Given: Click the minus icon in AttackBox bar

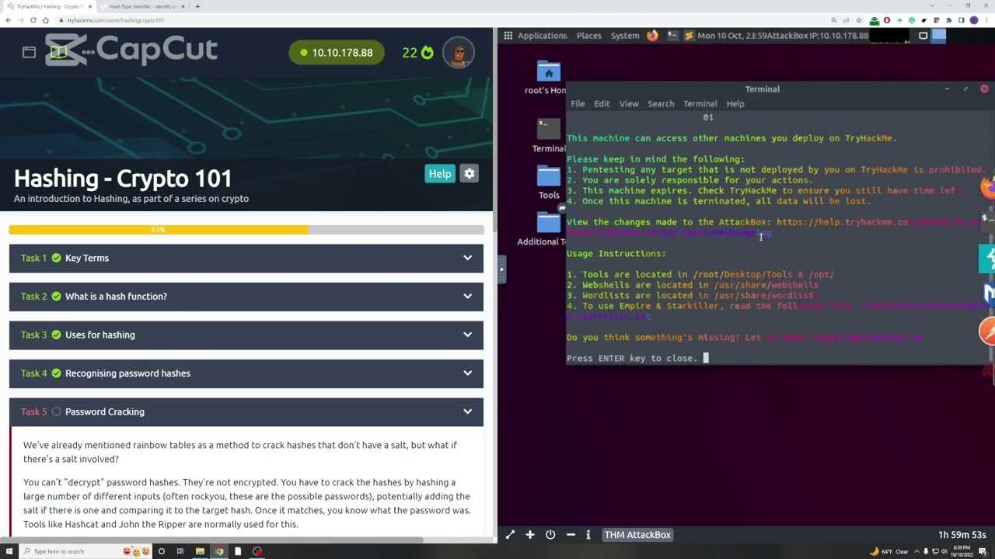Looking at the screenshot, I should tap(571, 535).
